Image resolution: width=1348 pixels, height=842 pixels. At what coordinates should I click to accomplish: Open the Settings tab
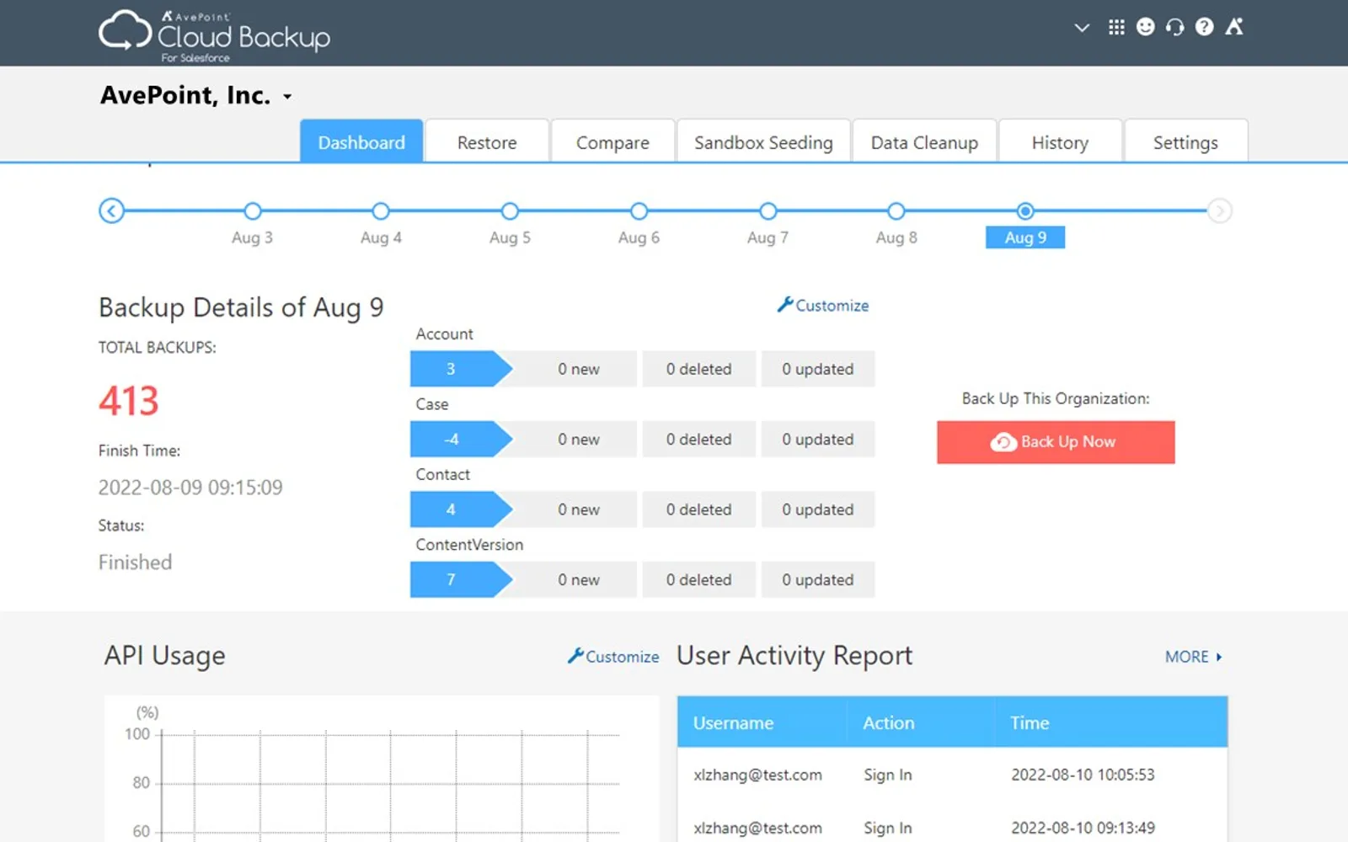[1185, 142]
